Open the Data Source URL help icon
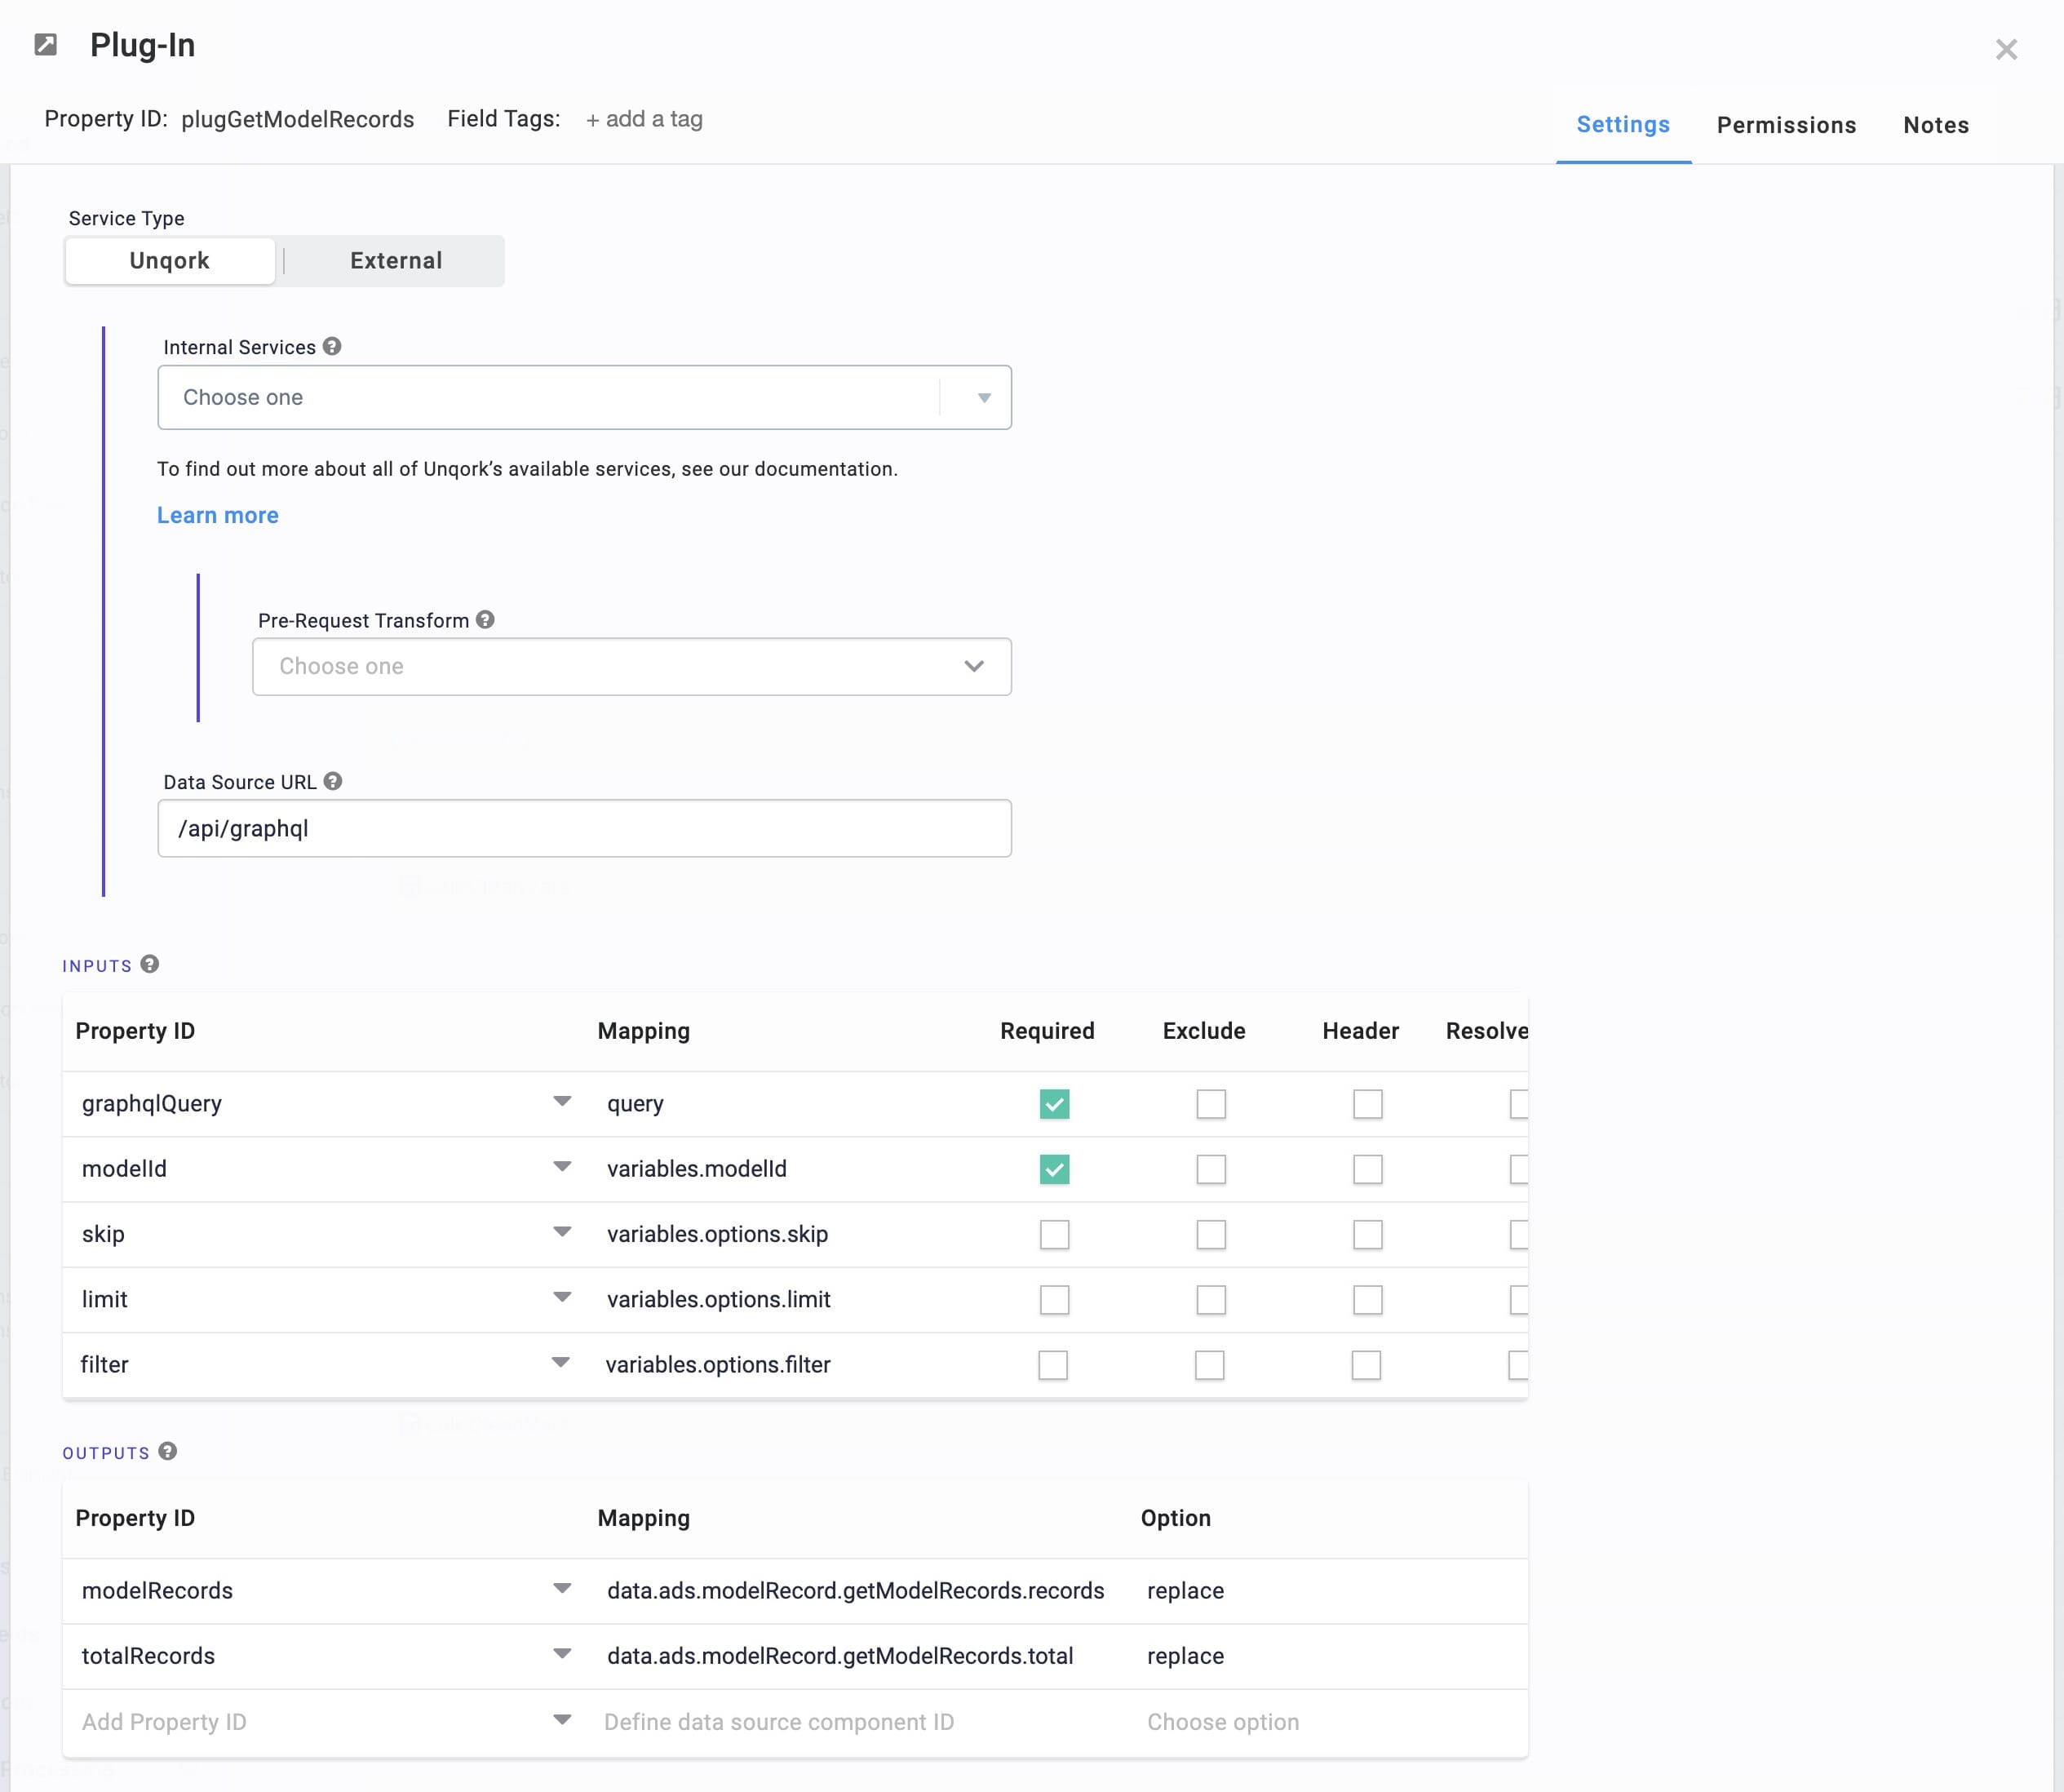Viewport: 2064px width, 1792px height. 333,781
